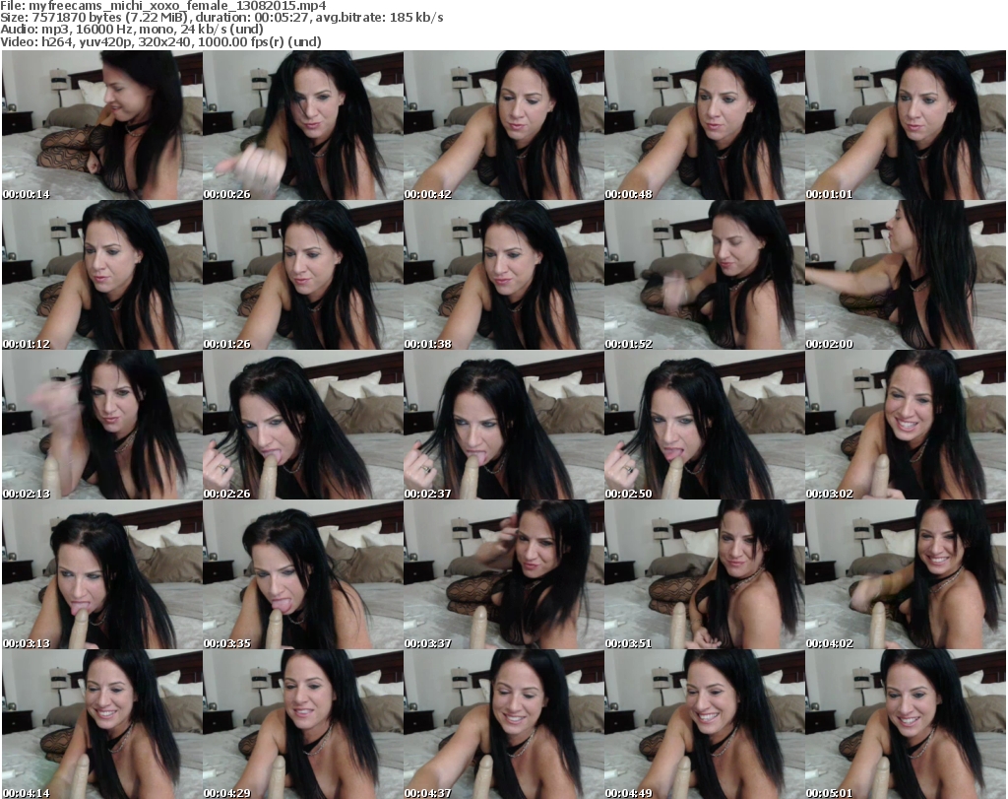Click the 00:01:52 timestamp label
The width and height of the screenshot is (1008, 799).
[630, 344]
